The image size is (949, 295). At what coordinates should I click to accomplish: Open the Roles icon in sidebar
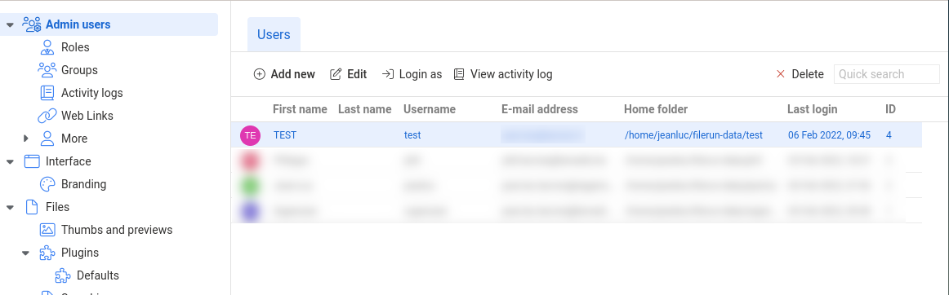point(47,47)
